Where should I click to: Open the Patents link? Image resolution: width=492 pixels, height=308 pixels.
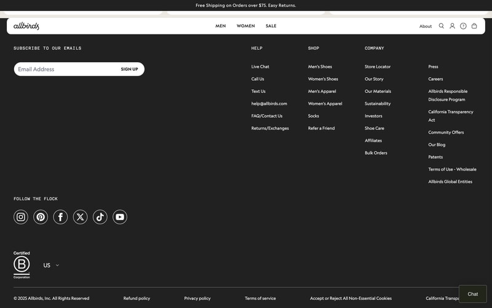click(x=435, y=157)
